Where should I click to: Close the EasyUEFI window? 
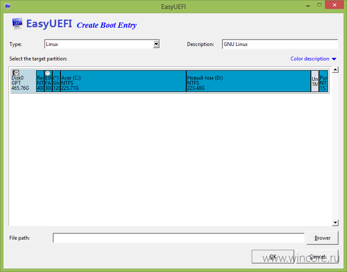pyautogui.click(x=334, y=5)
